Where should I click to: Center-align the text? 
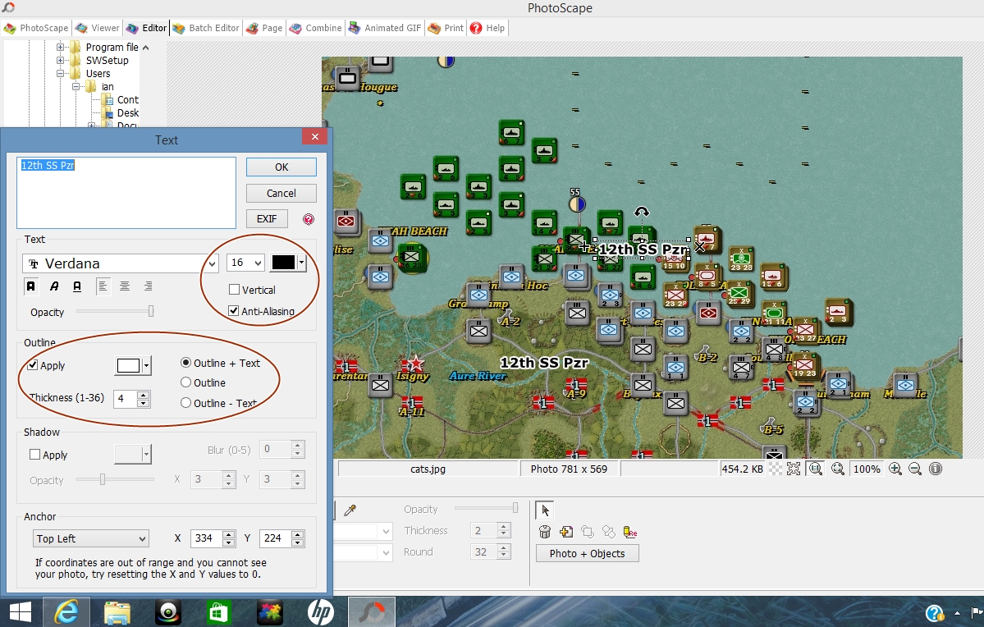coord(125,286)
